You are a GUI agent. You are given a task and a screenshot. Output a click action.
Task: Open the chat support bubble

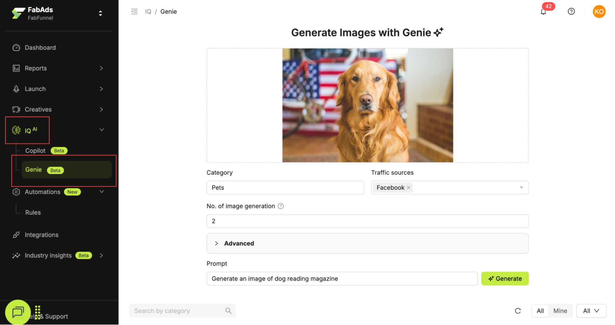point(18,312)
